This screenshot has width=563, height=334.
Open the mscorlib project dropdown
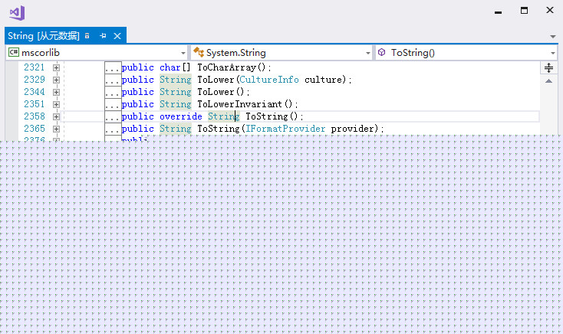96,53
